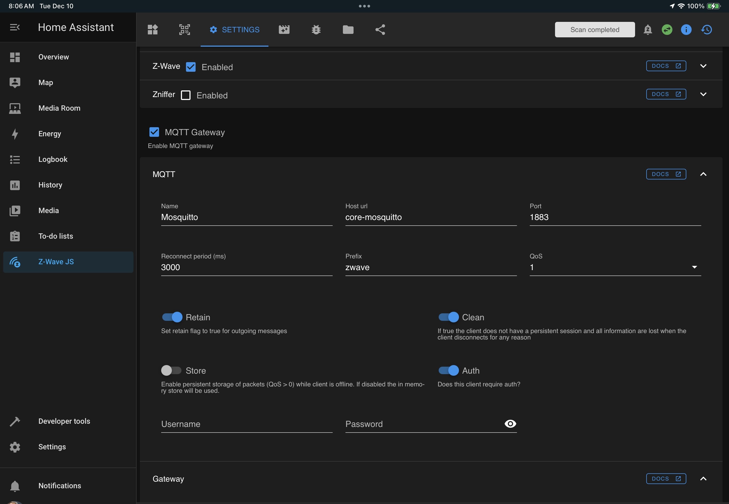Open the MQTT DOCS link
Viewport: 729px width, 504px height.
[666, 174]
